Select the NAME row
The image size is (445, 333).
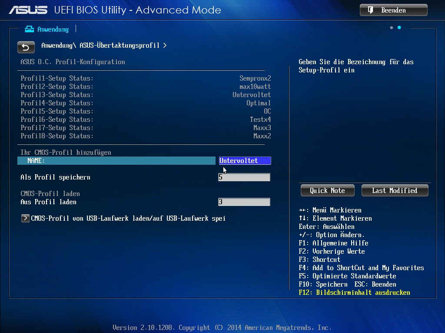pos(116,160)
